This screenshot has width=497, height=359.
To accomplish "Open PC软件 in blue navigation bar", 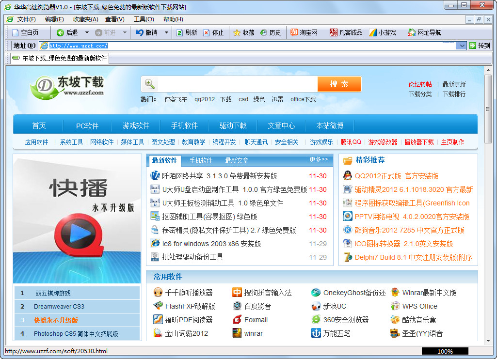I will (x=87, y=125).
